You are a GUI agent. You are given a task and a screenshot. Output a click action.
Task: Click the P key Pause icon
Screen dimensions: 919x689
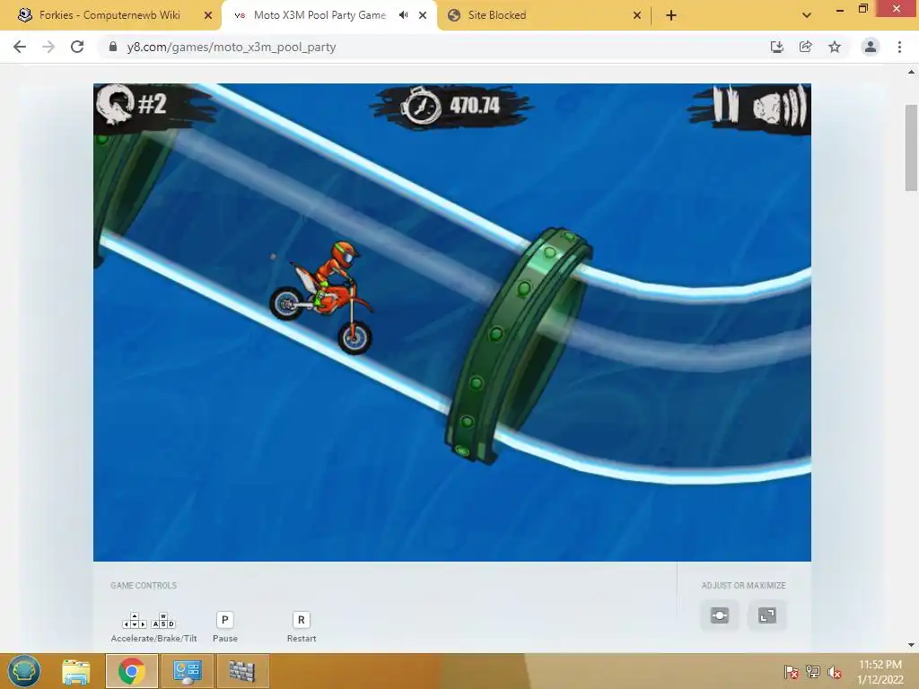[225, 620]
